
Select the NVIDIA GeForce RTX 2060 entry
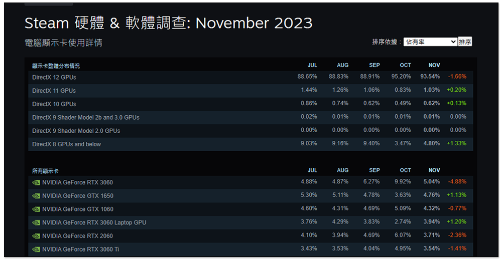[77, 236]
